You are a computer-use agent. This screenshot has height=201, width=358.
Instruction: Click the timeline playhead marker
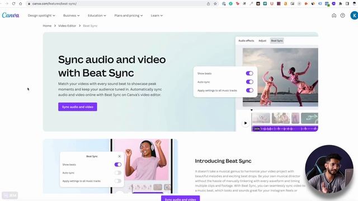pyautogui.click(x=252, y=110)
